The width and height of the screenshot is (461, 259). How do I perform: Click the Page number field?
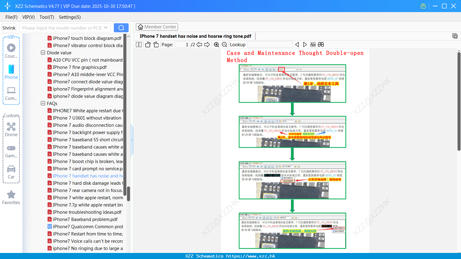tap(183, 45)
